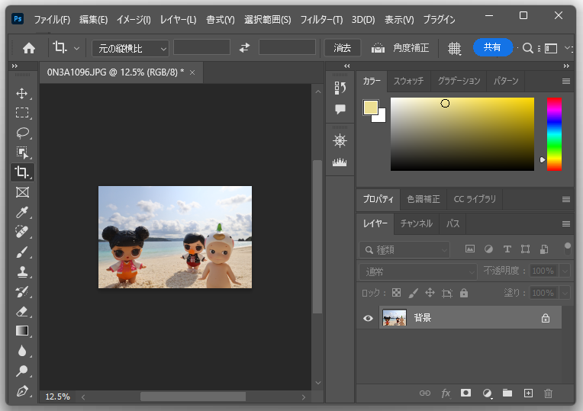Viewport: 583px width, 411px height.
Task: Click the 消去 clear button
Action: point(342,48)
